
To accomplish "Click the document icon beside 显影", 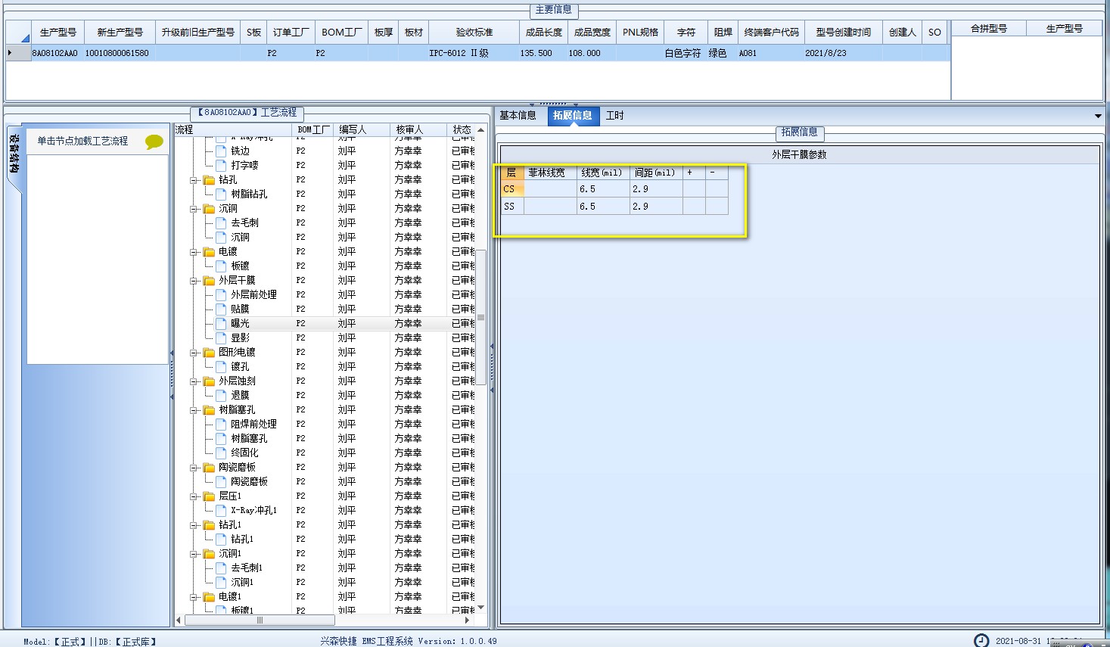I will [x=222, y=338].
